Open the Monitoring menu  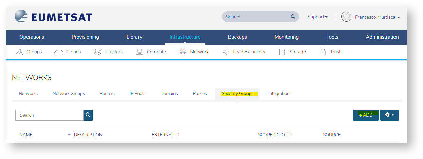tap(287, 37)
